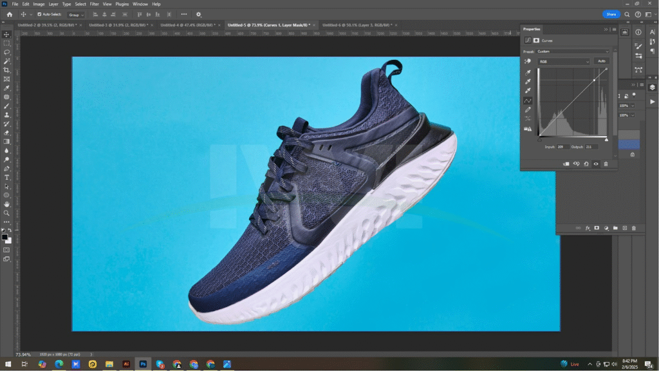
Task: Pick the Eyedropper tool in the toolbox
Action: [6, 88]
